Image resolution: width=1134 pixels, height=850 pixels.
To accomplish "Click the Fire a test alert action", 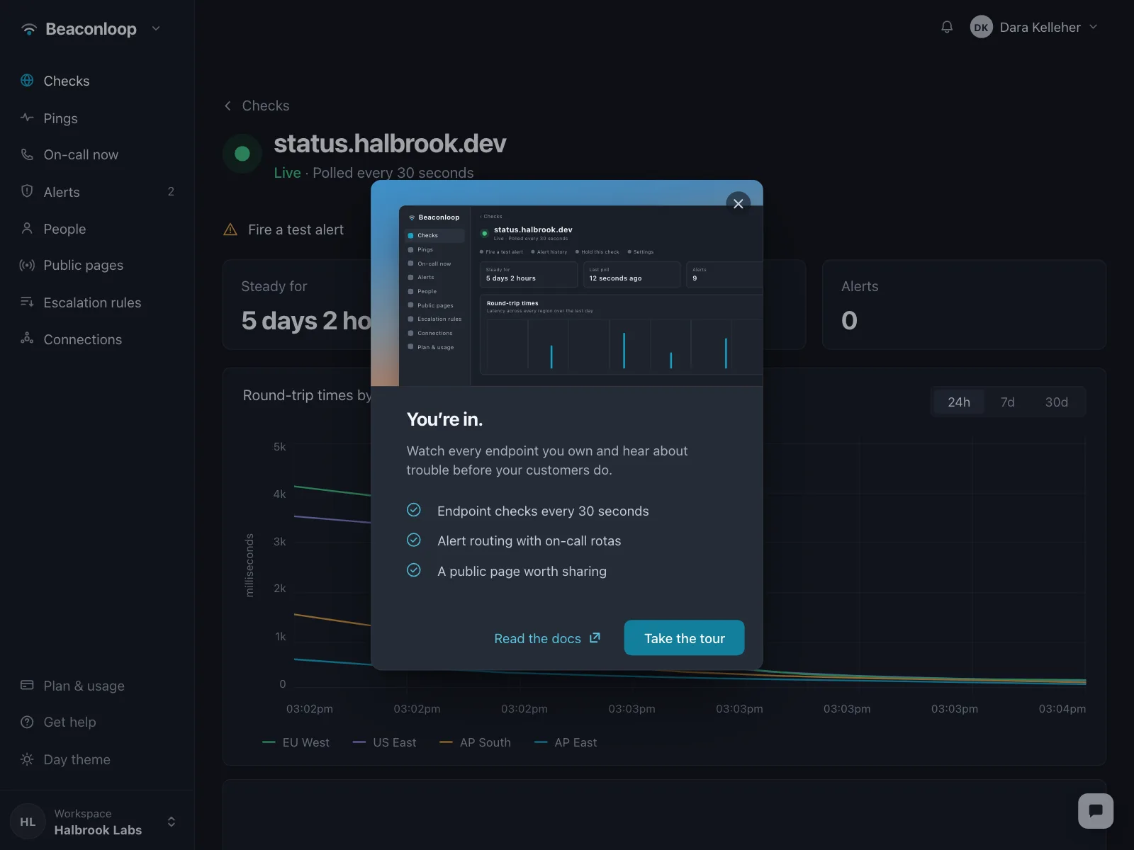I will (296, 229).
